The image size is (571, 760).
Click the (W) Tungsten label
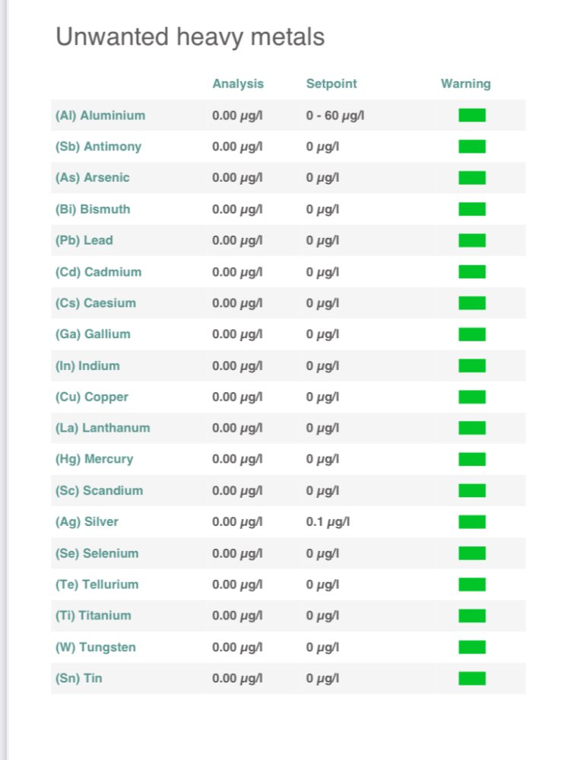coord(95,648)
